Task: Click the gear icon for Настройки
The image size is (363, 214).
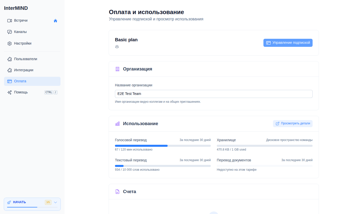Action: pos(10,44)
